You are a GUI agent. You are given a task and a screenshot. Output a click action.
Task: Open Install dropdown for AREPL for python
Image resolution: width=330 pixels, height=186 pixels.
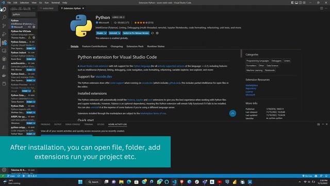pos(34,123)
